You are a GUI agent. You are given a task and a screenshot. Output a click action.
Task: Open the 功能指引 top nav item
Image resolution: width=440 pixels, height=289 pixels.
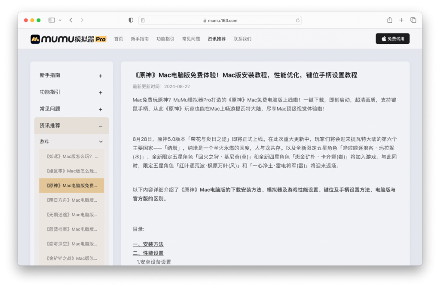click(165, 39)
